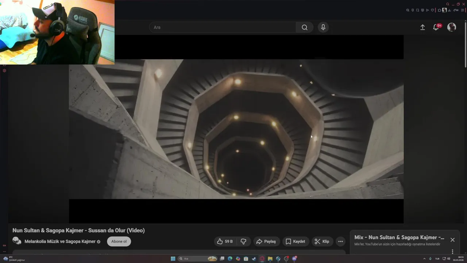Image resolution: width=467 pixels, height=263 pixels.
Task: Open the browser snapshot capture icon
Action: point(417,10)
